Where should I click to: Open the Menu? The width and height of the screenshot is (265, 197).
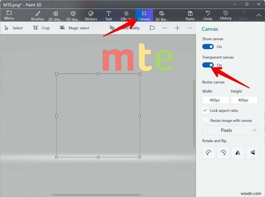[x=9, y=15]
